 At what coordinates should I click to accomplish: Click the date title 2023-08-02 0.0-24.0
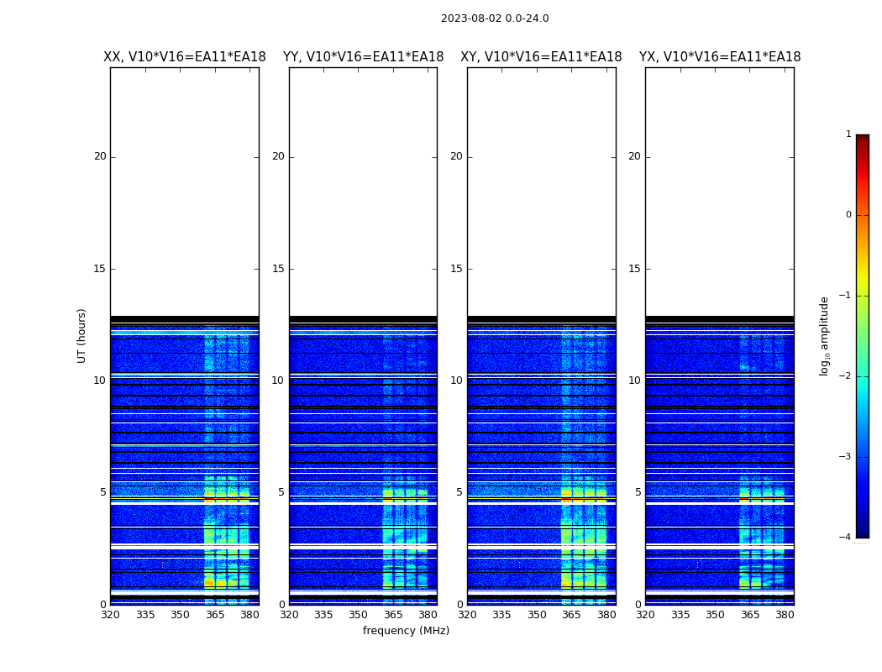pos(495,18)
